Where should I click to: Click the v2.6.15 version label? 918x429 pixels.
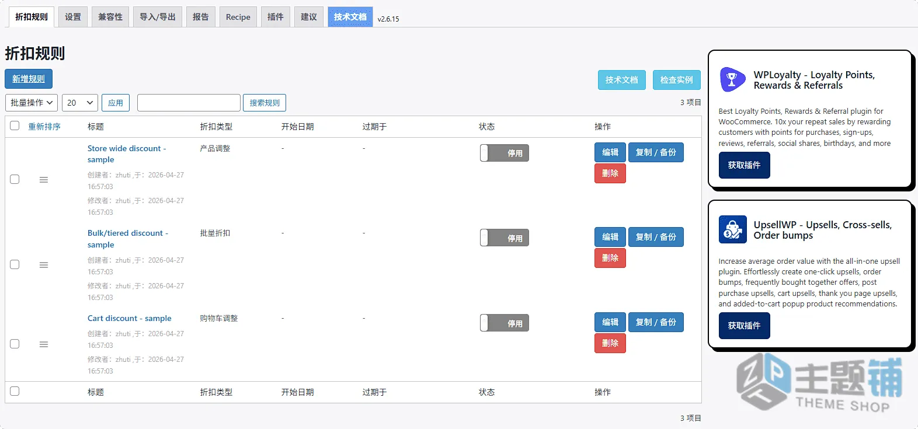[388, 19]
